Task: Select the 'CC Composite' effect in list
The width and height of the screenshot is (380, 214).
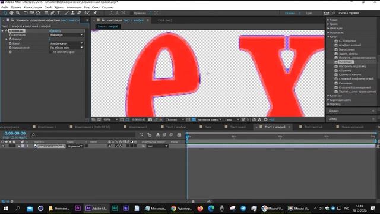Action: click(x=347, y=41)
